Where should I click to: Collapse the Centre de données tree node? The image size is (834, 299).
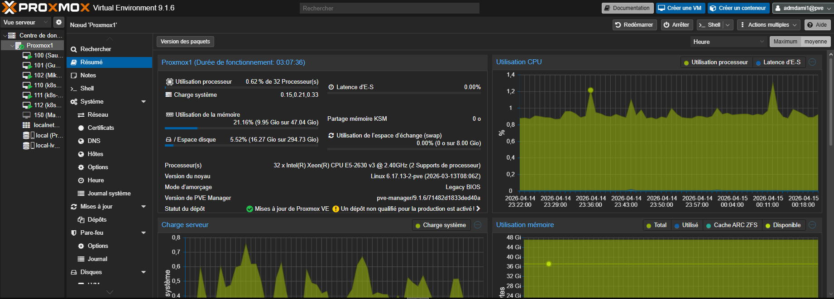coord(5,35)
